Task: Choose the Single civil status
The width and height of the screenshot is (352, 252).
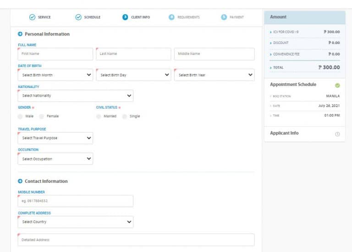Action: pos(125,116)
